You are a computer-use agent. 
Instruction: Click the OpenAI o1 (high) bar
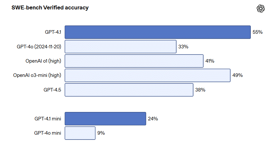[134, 61]
